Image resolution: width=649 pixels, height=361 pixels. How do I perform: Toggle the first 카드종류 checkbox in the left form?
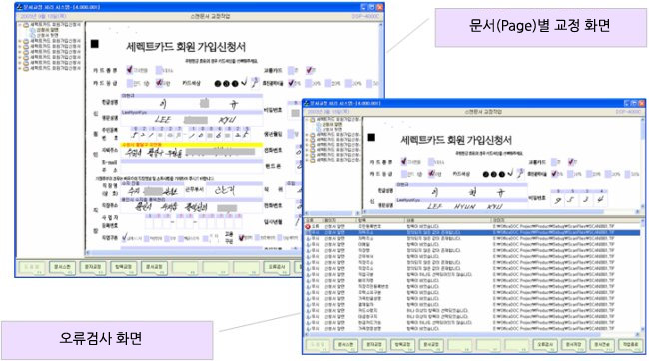coord(130,70)
